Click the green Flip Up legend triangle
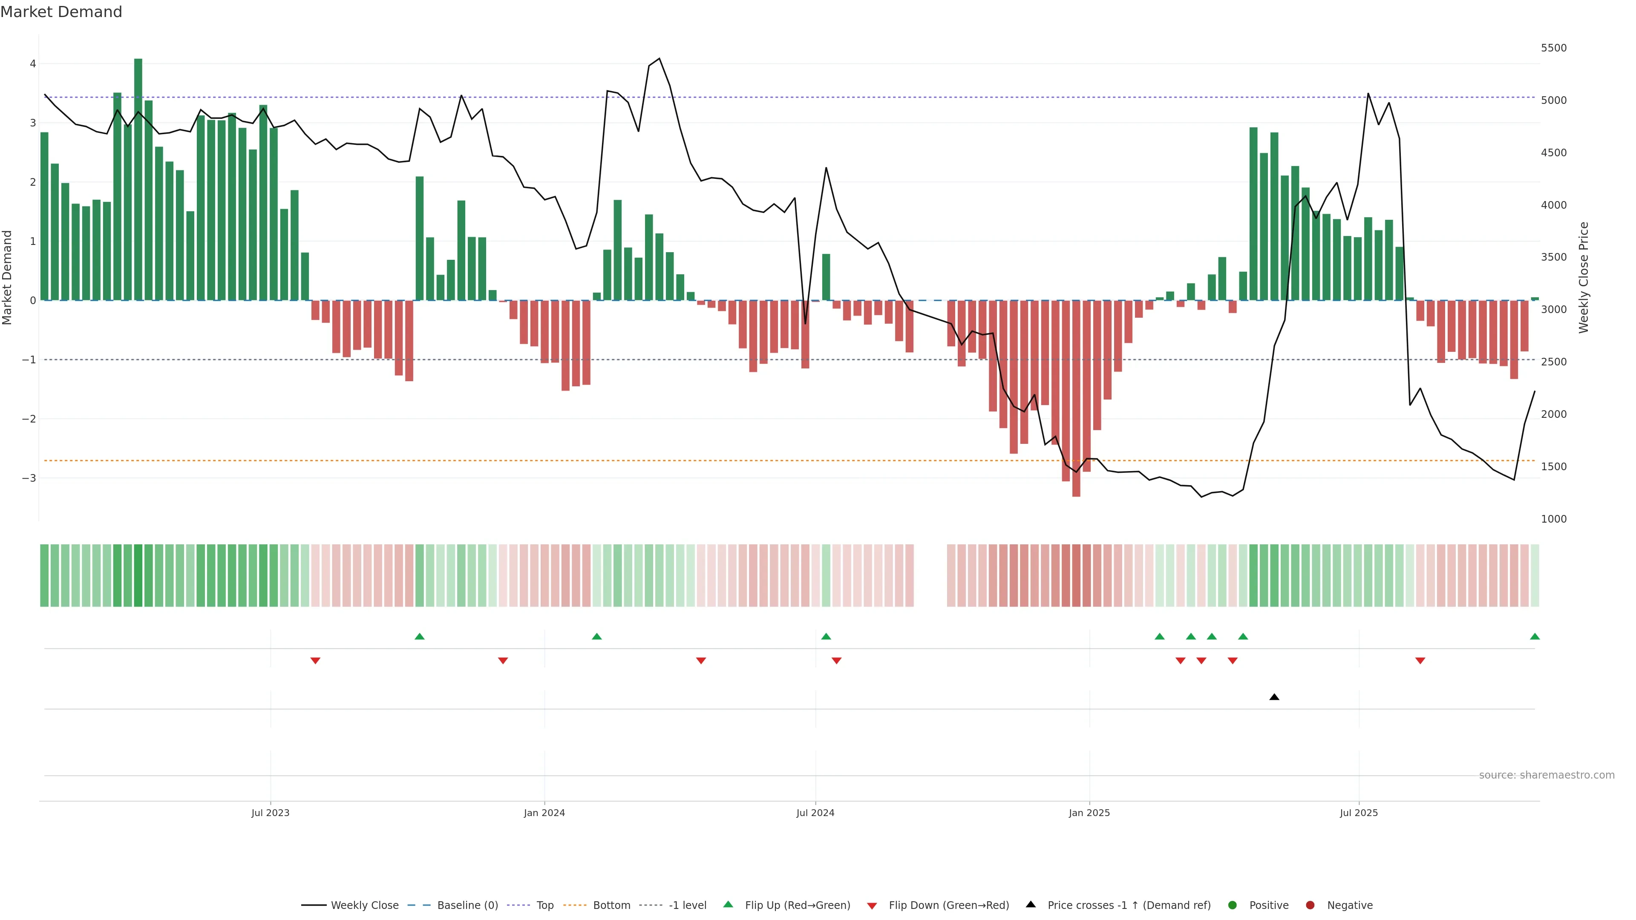This screenshot has width=1636, height=920. pos(728,904)
